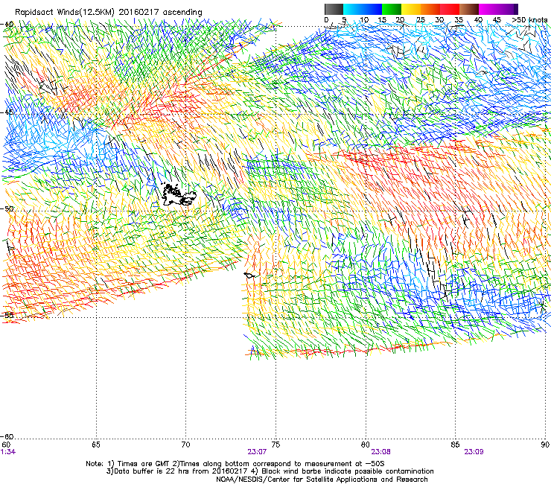551x484 pixels.
Task: Click the 75 longitude label
Action: coord(275,445)
